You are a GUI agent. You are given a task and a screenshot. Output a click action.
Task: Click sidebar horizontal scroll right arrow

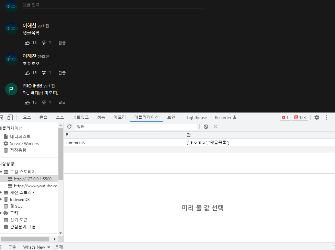pyautogui.click(x=55, y=239)
